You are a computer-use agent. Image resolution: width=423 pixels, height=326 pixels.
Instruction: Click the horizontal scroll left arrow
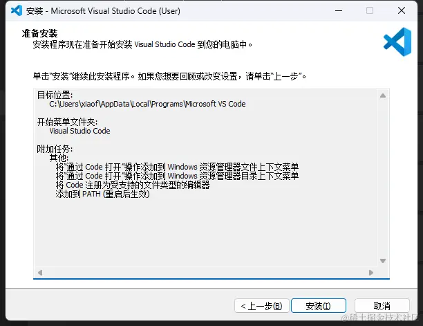40,273
